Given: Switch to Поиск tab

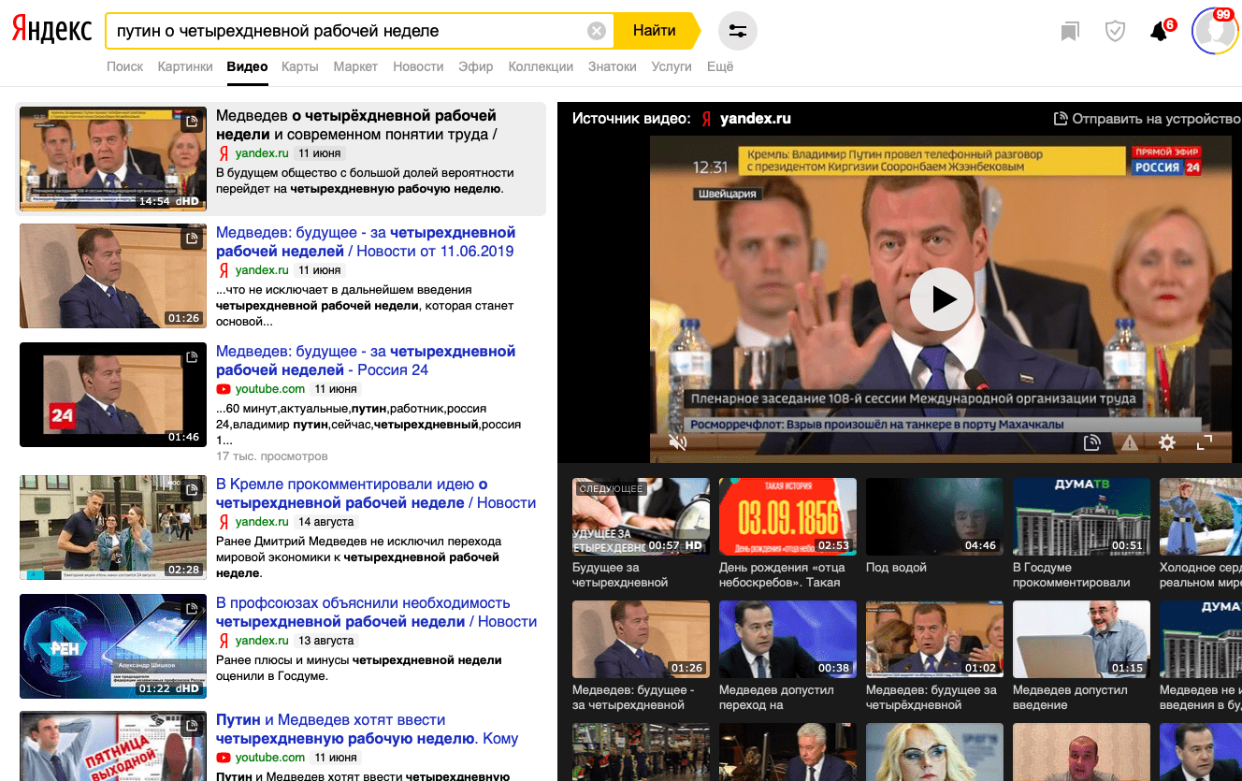Looking at the screenshot, I should tap(125, 66).
